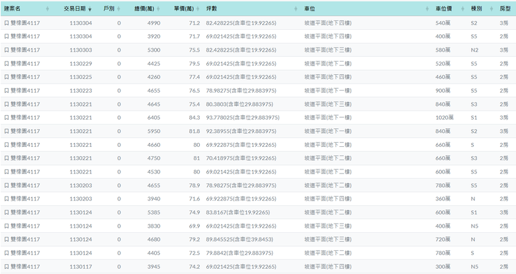Bookmark the row with total price 4260
The image size is (516, 274).
tap(7, 77)
